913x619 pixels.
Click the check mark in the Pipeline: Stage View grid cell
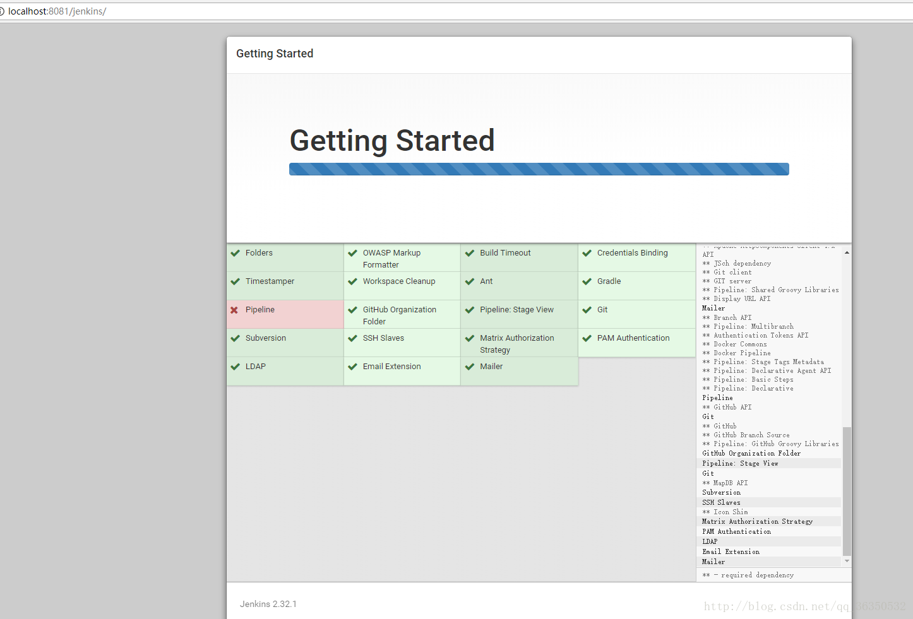(x=470, y=310)
